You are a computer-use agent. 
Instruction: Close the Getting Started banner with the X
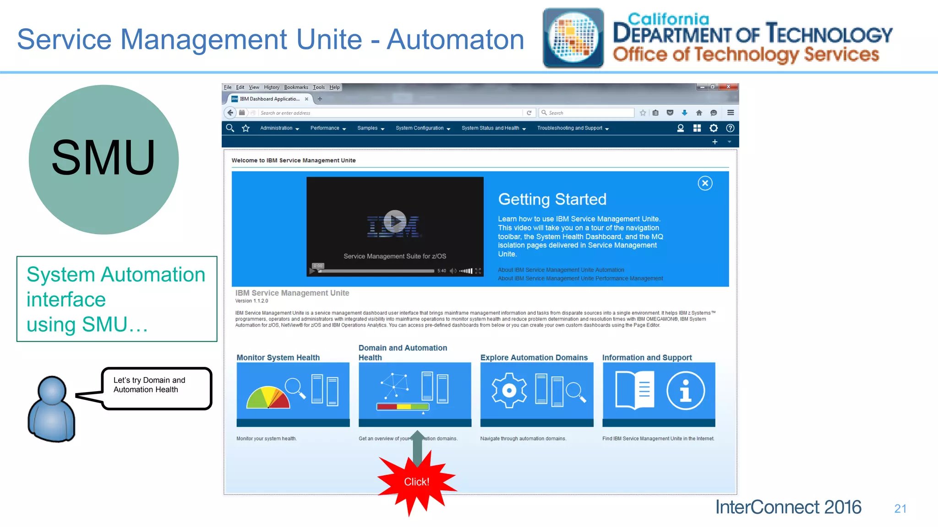[705, 183]
